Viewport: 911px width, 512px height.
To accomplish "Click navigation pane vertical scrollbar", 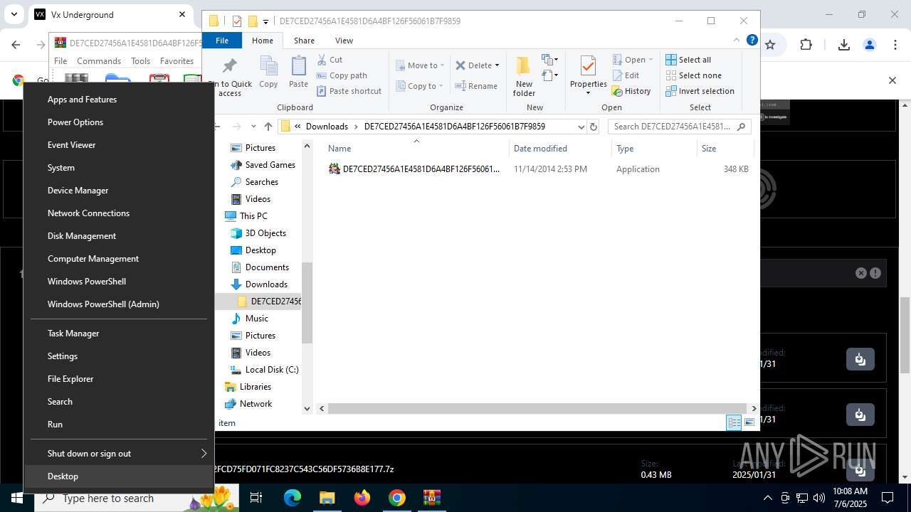I will [307, 303].
